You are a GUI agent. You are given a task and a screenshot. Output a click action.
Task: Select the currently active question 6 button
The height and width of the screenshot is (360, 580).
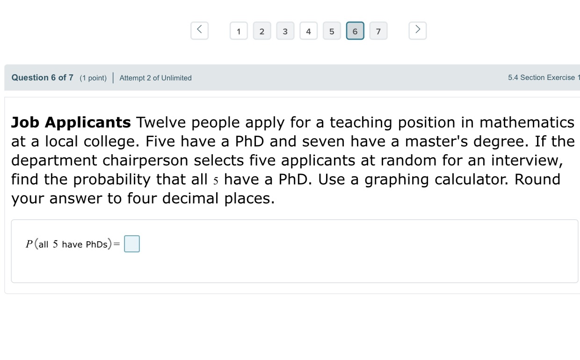(355, 31)
